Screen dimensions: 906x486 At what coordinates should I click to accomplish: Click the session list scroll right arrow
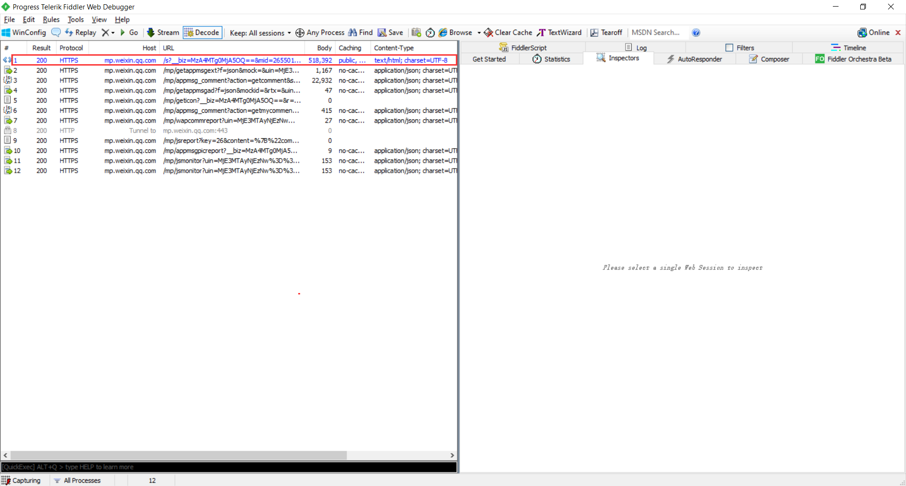click(x=452, y=455)
